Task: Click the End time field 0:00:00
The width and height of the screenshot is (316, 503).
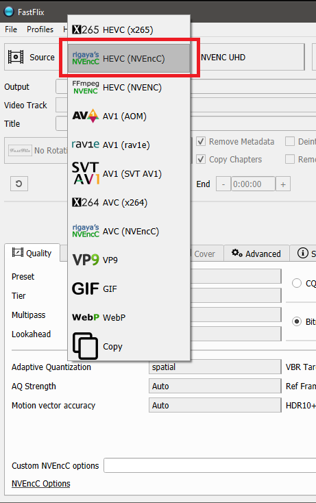Action: tap(253, 184)
